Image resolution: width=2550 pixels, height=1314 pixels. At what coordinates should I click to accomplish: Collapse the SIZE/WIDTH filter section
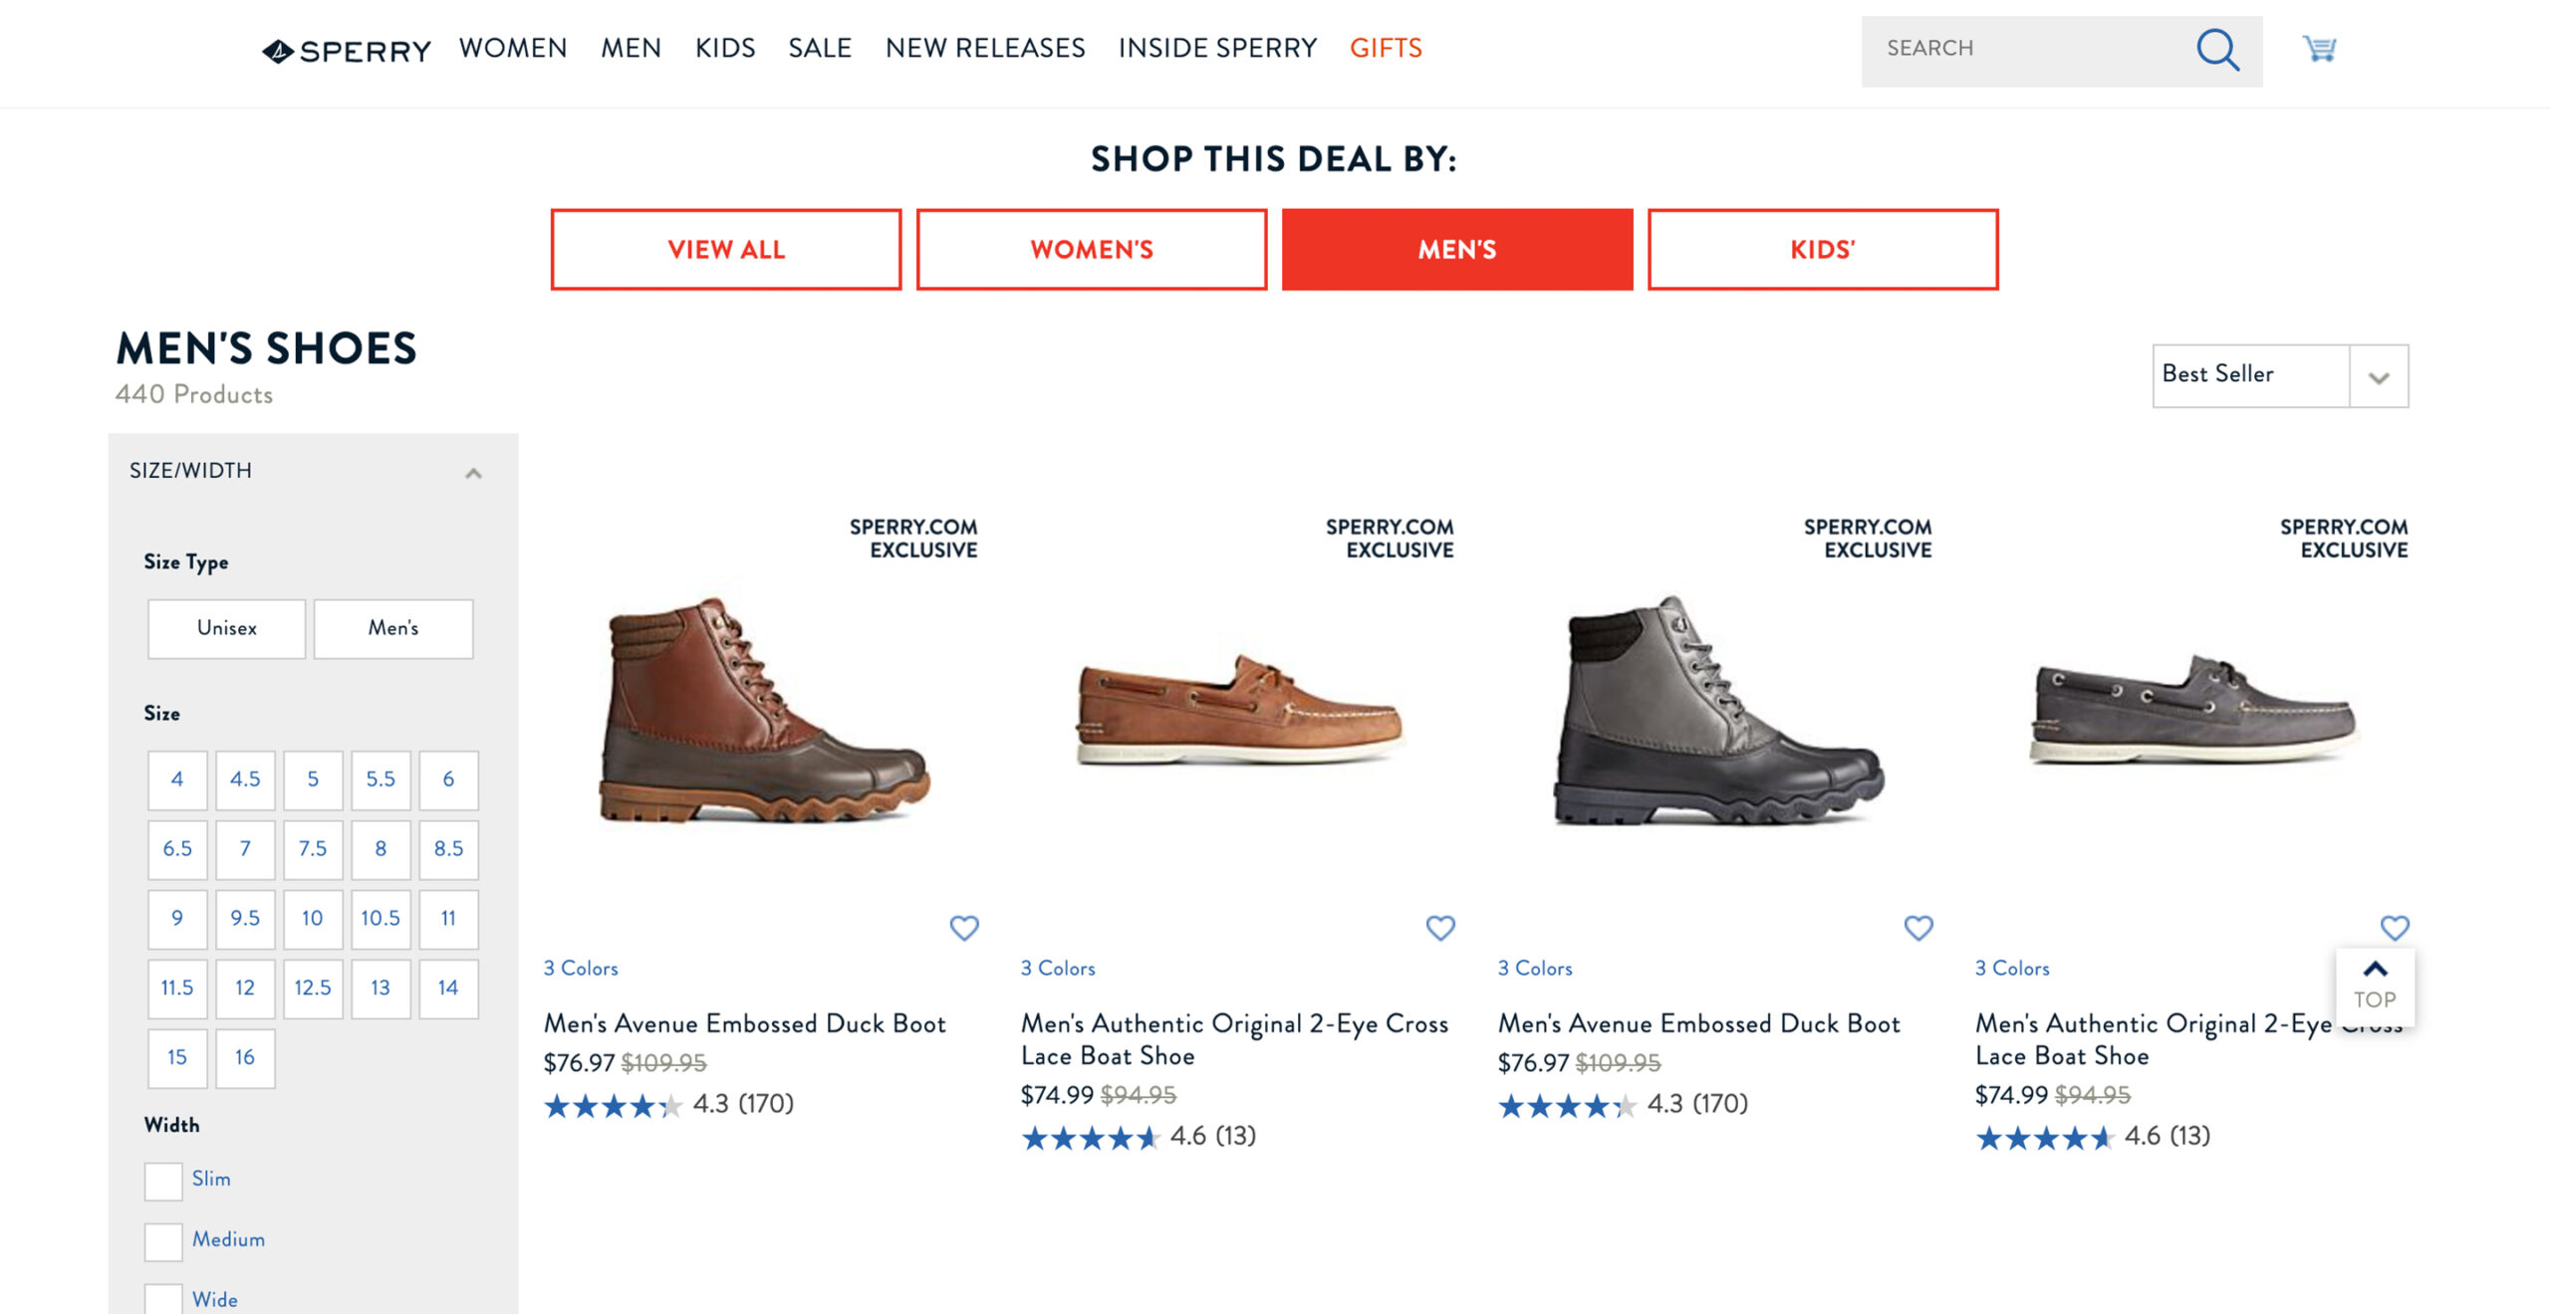[473, 471]
